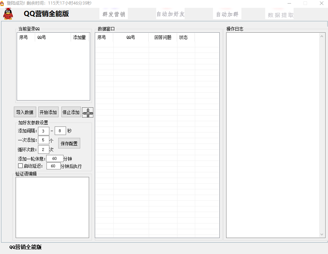Focus the 一次添加 count field
This screenshot has height=254, width=328.
click(x=43, y=140)
